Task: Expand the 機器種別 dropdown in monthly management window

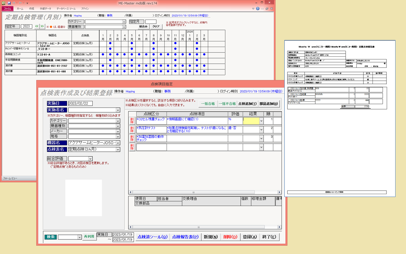Action: (124, 27)
